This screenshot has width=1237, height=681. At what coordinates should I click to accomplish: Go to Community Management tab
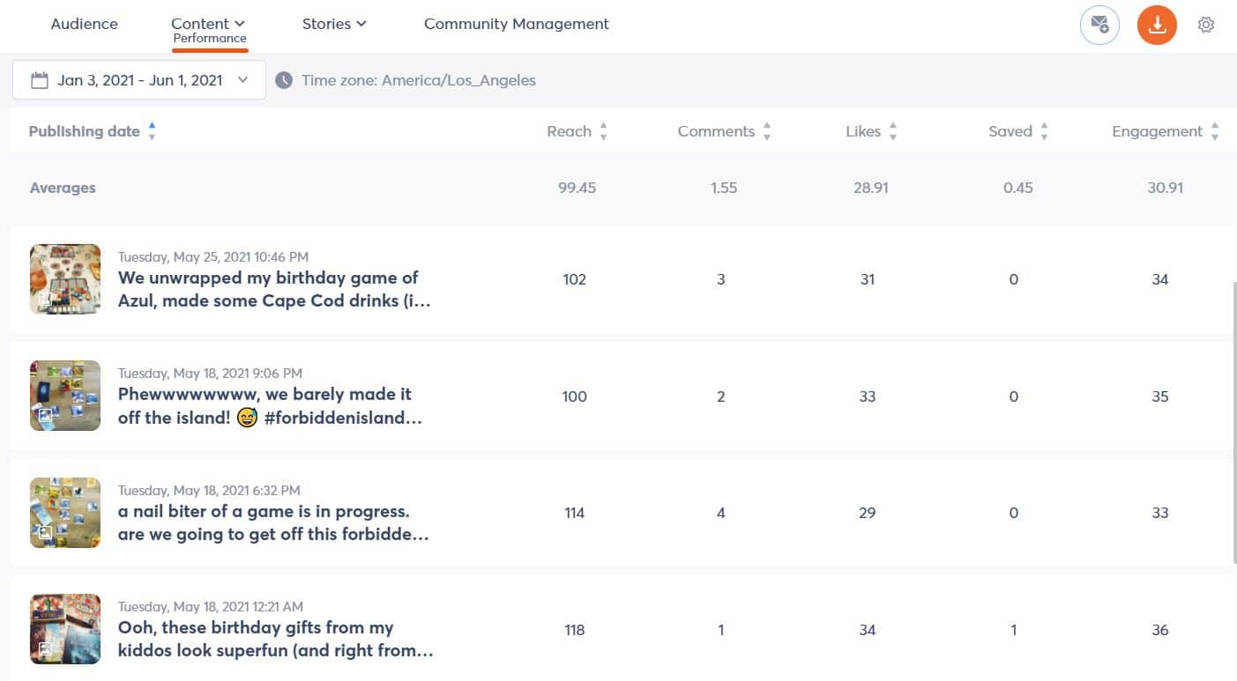pyautogui.click(x=516, y=24)
